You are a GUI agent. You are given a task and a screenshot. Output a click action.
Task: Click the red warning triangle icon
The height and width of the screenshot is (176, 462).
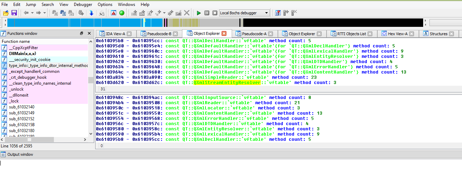pyautogui.click(x=114, y=13)
